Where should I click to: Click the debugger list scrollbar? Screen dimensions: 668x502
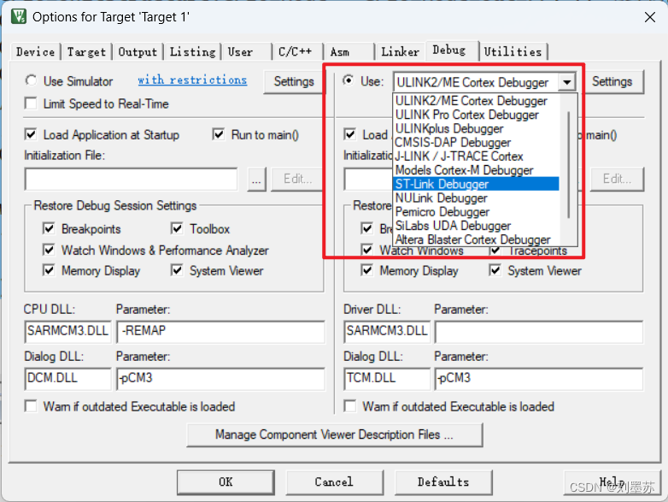[568, 165]
